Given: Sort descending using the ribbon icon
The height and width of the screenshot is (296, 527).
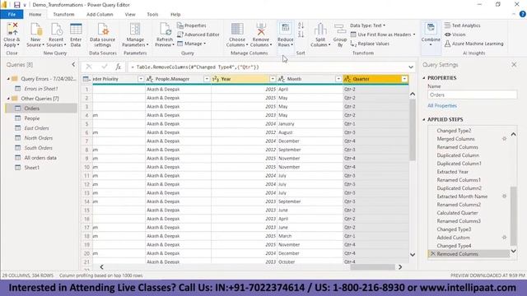Looking at the screenshot, I should tap(301, 35).
